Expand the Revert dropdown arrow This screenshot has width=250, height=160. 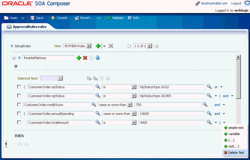(x=99, y=18)
